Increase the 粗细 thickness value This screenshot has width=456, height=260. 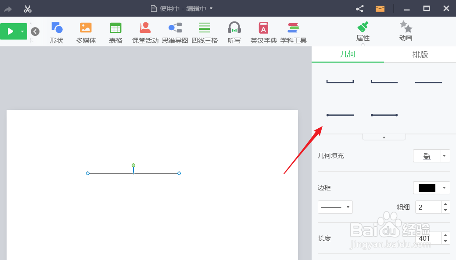(x=445, y=204)
